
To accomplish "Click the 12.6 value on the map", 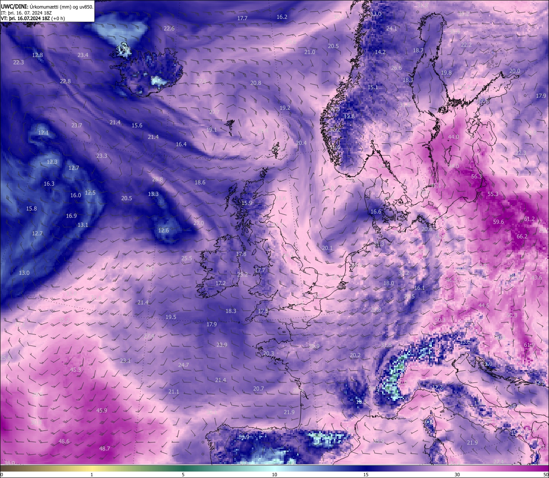I will pos(163,230).
